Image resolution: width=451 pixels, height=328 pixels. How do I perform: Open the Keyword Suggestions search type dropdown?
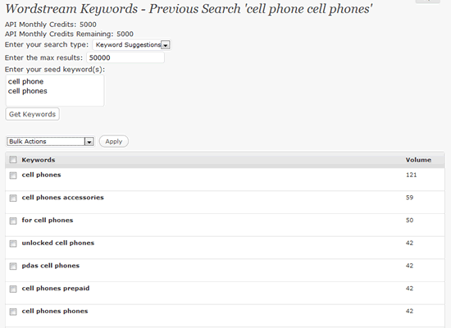pyautogui.click(x=132, y=45)
